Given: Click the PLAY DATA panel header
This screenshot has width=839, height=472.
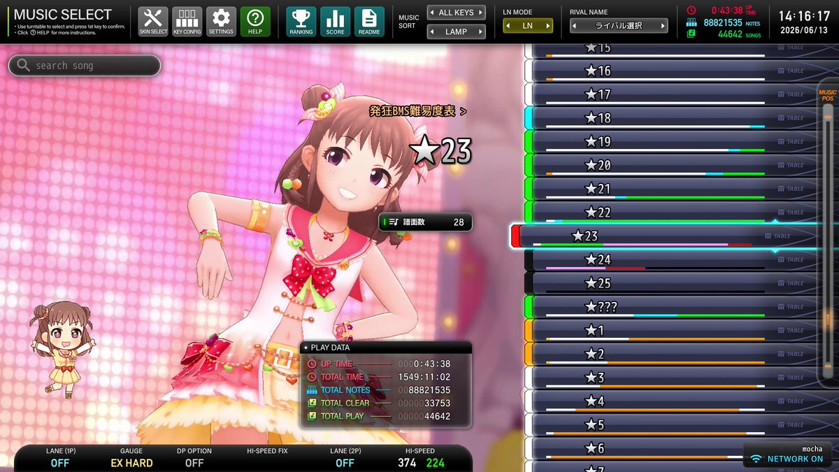Looking at the screenshot, I should click(x=386, y=347).
